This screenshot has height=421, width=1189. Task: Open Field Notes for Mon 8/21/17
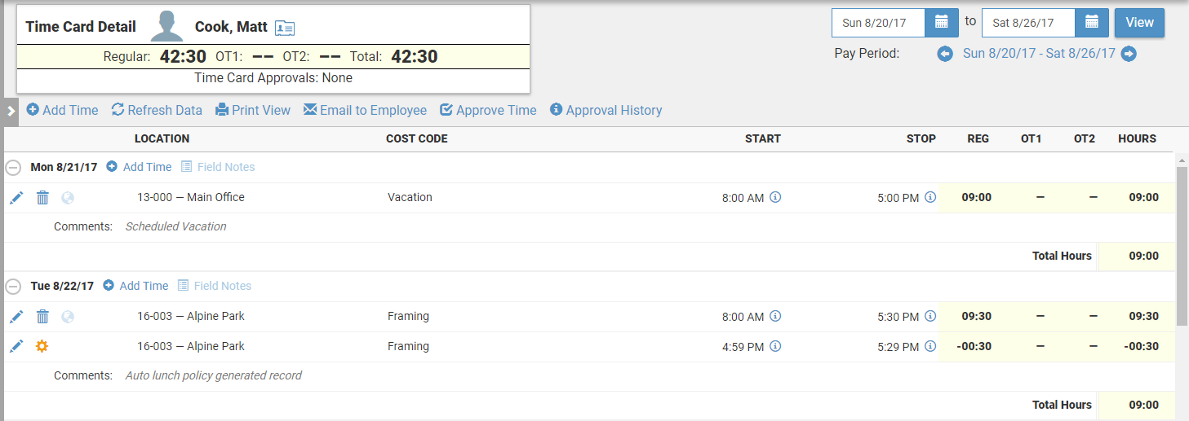click(x=218, y=167)
